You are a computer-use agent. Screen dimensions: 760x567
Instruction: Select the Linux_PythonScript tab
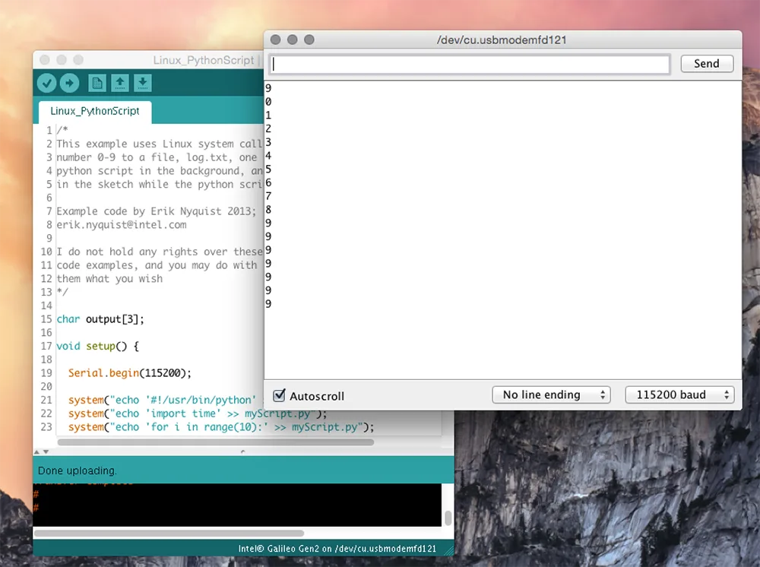pos(95,111)
